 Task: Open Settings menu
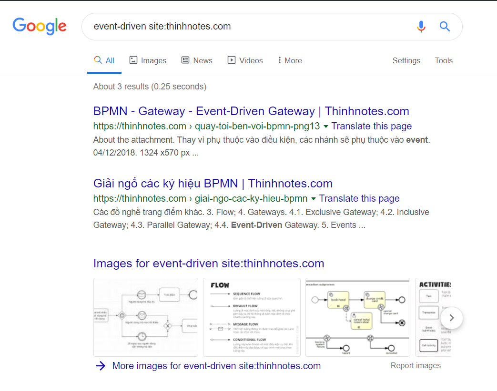(406, 60)
